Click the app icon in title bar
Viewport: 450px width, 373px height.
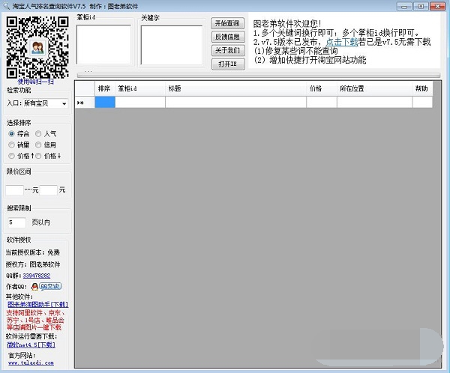point(7,6)
